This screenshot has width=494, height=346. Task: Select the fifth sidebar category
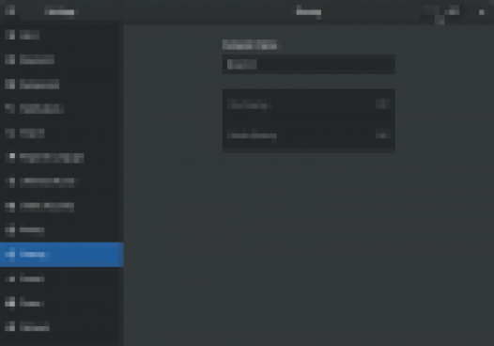(x=62, y=134)
